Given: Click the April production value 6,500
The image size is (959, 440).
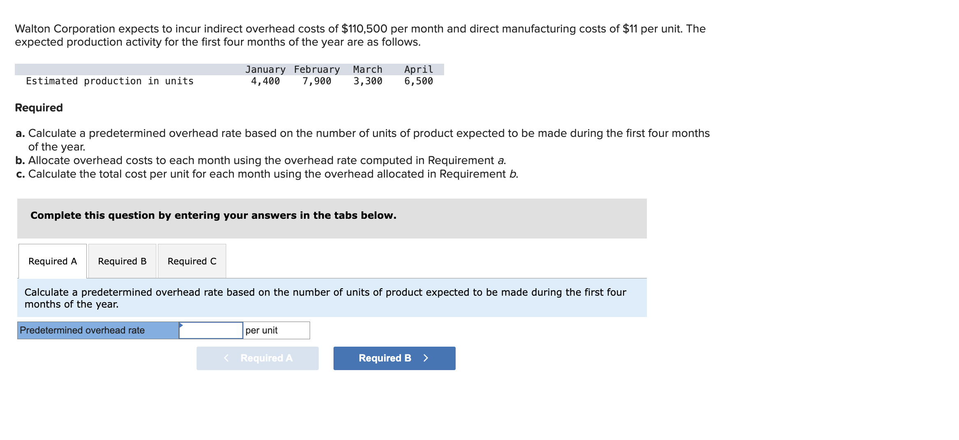Looking at the screenshot, I should click(x=418, y=81).
